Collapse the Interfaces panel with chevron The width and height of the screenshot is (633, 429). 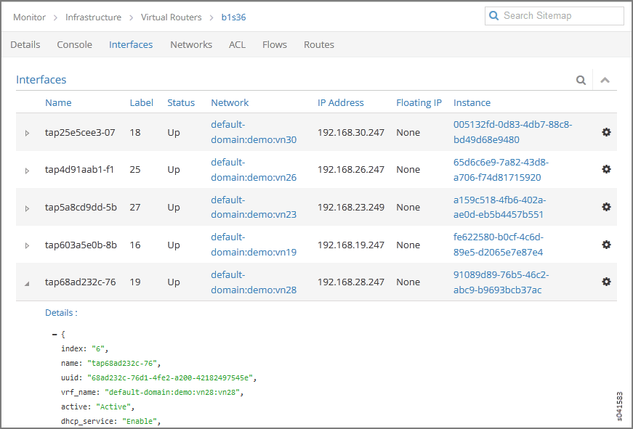605,80
